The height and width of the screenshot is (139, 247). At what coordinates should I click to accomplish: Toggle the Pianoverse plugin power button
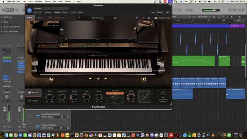pos(29,10)
